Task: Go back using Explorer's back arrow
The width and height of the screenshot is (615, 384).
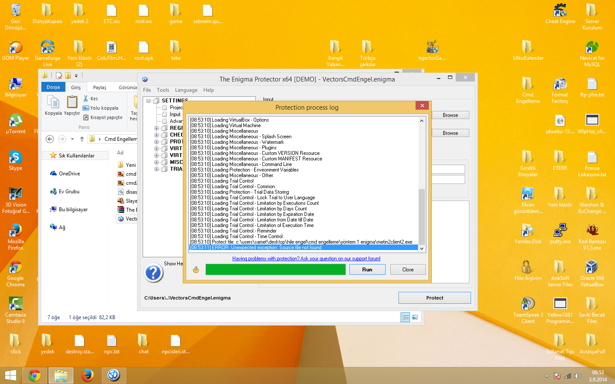Action: [x=50, y=139]
